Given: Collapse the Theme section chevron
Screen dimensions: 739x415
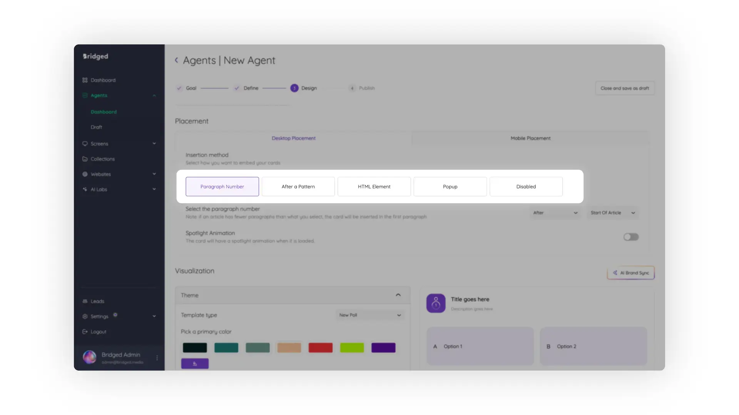Looking at the screenshot, I should tap(398, 295).
